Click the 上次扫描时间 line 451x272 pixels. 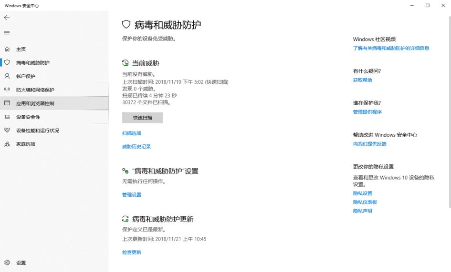[175, 82]
